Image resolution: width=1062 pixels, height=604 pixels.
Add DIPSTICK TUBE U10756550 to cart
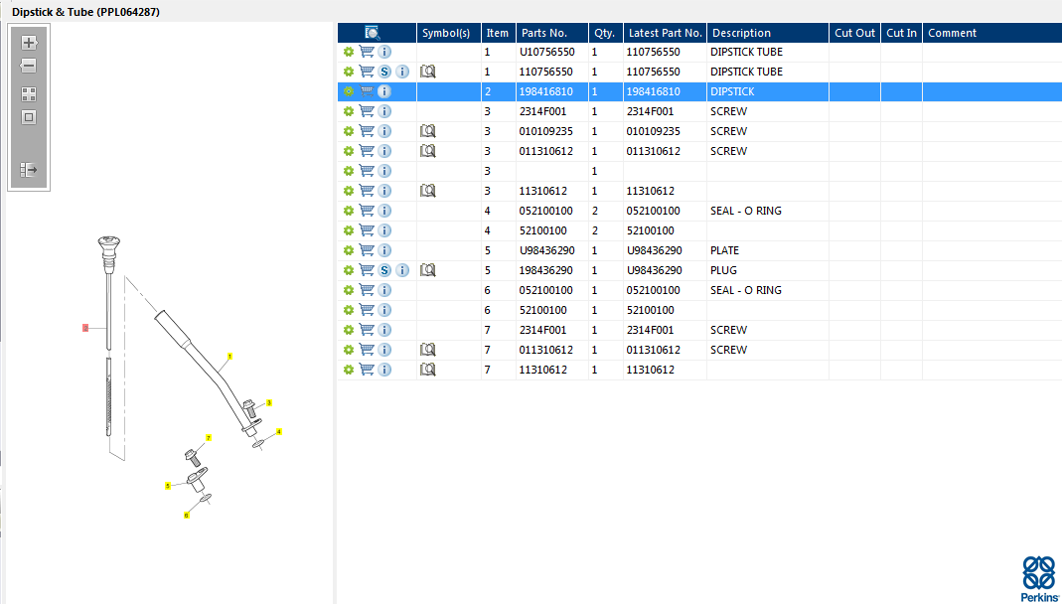pyautogui.click(x=367, y=52)
